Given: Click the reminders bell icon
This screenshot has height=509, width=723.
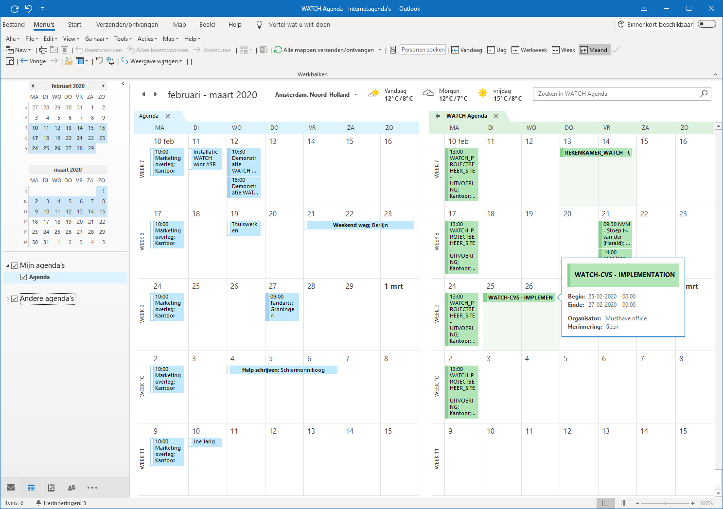Looking at the screenshot, I should (x=111, y=61).
